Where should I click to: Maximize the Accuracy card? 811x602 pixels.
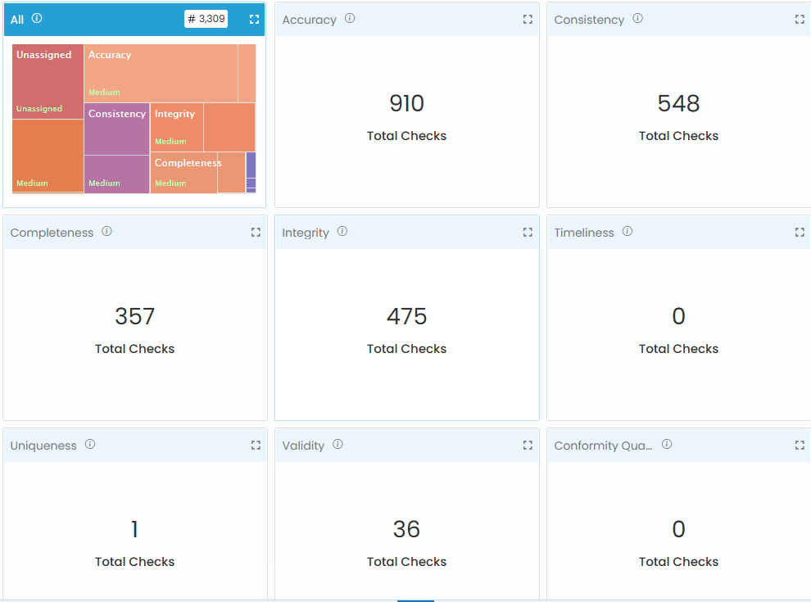[528, 19]
